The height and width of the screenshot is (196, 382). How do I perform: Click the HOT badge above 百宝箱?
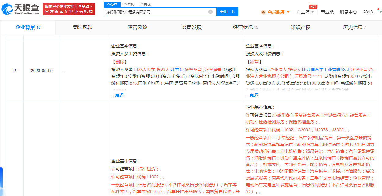[x=313, y=6]
